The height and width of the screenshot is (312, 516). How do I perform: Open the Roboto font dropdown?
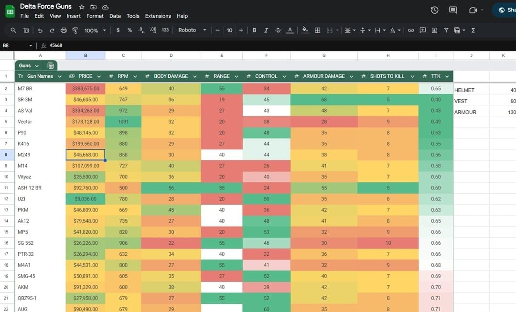192,30
